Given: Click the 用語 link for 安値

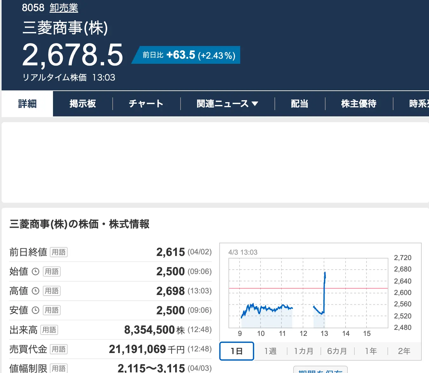Looking at the screenshot, I should click(52, 310).
